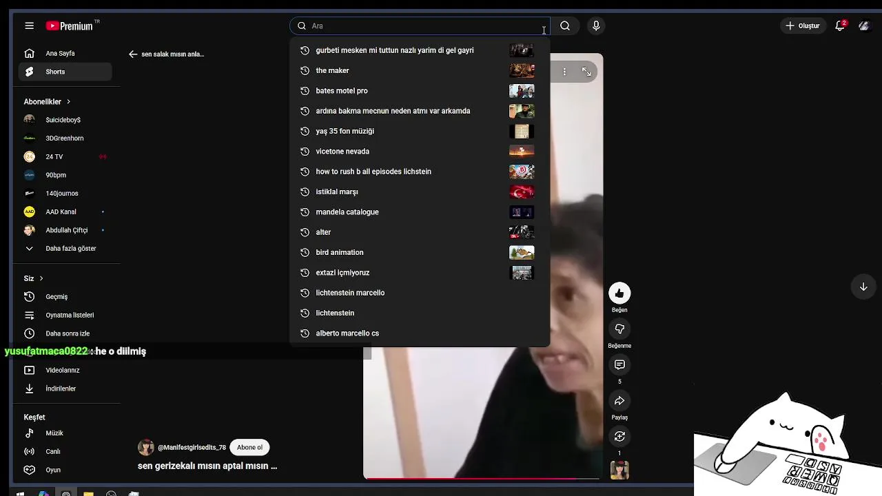Image resolution: width=882 pixels, height=496 pixels.
Task: Open the 90bpm channel
Action: coord(65,175)
